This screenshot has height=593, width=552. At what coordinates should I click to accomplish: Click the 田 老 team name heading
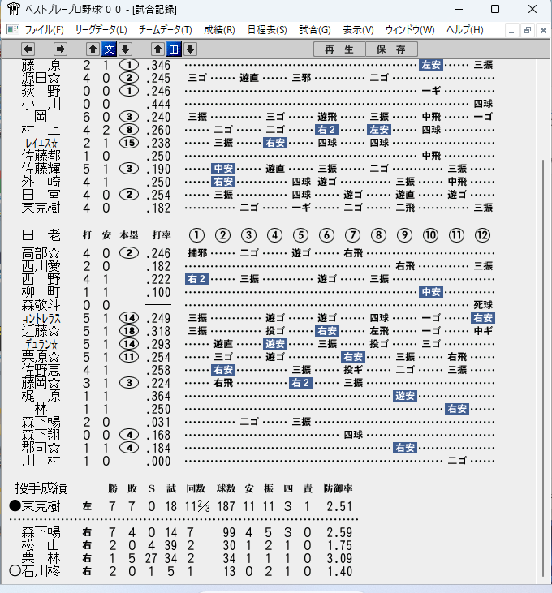click(41, 235)
